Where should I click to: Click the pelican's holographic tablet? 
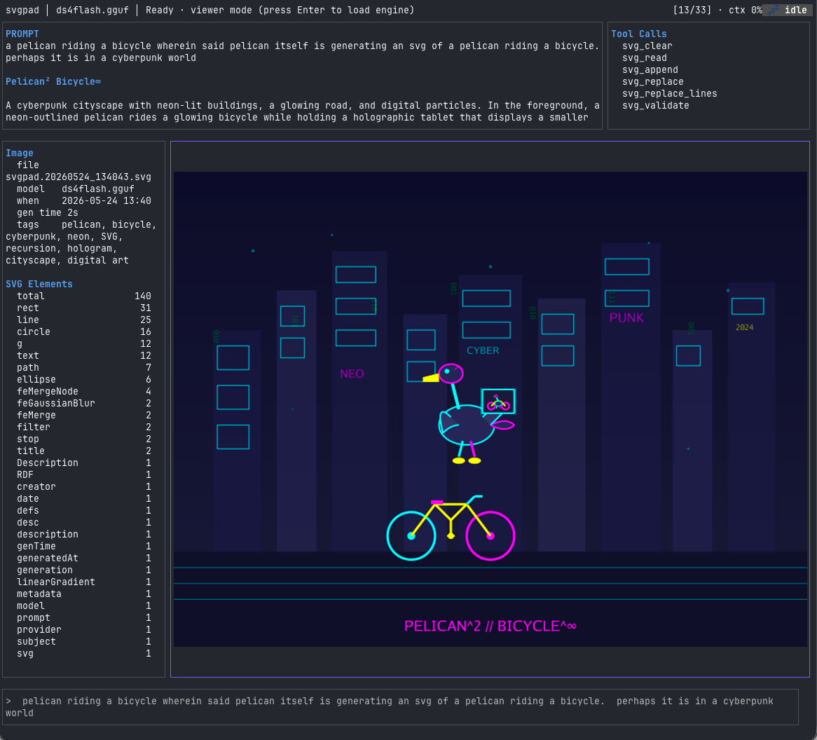click(498, 402)
